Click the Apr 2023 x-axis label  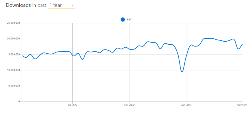click(x=242, y=105)
